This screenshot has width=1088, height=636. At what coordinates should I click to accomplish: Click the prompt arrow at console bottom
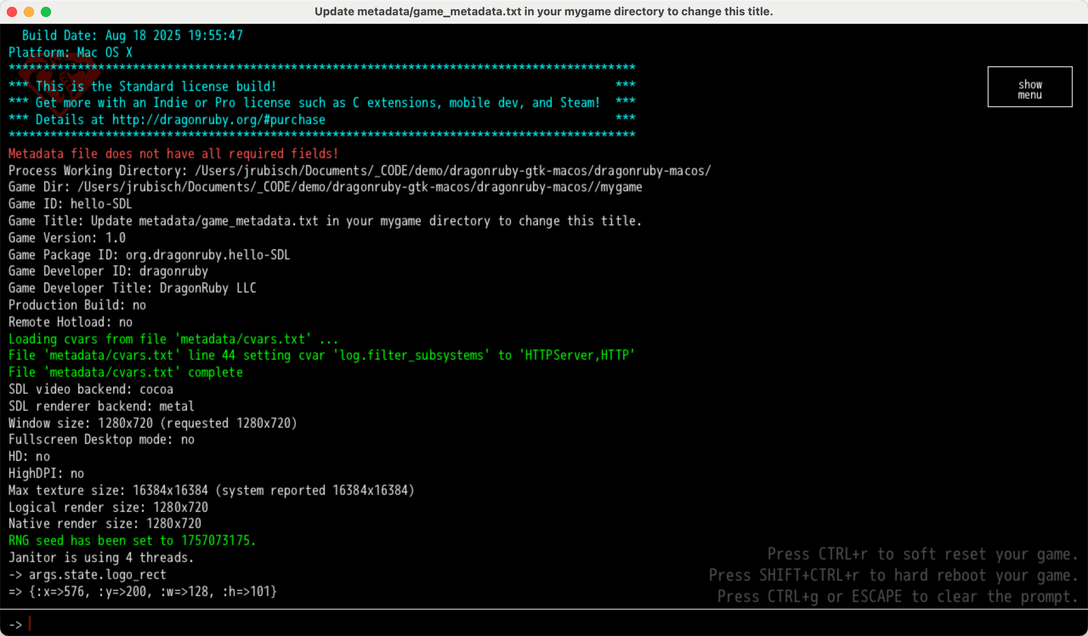point(16,625)
